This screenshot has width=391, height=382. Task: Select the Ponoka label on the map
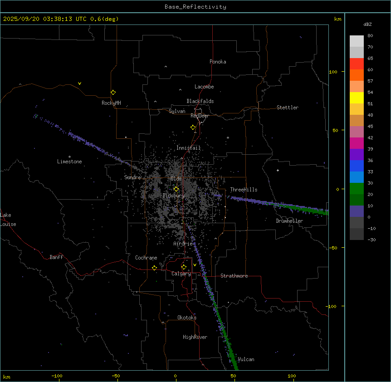(218, 62)
